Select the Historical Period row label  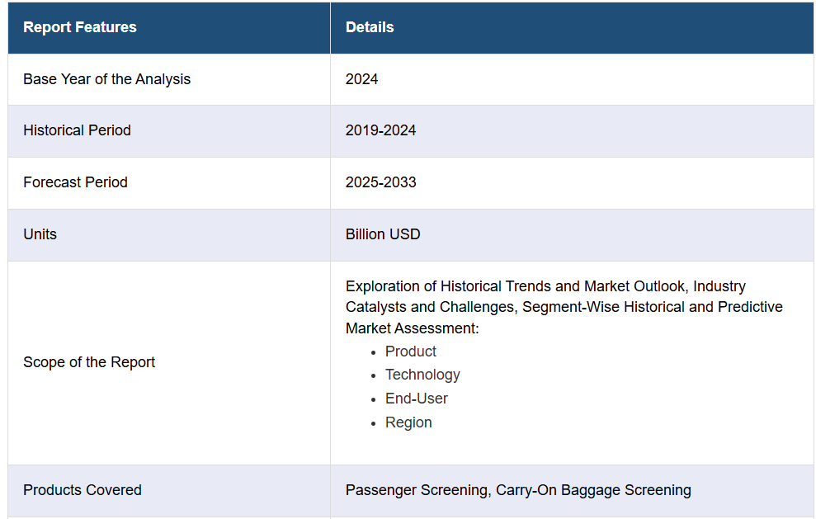tap(77, 130)
